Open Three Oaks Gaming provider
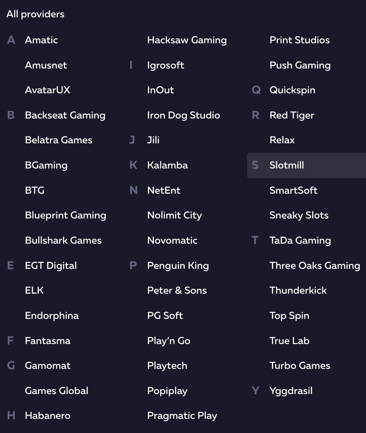The image size is (366, 433). click(x=314, y=266)
